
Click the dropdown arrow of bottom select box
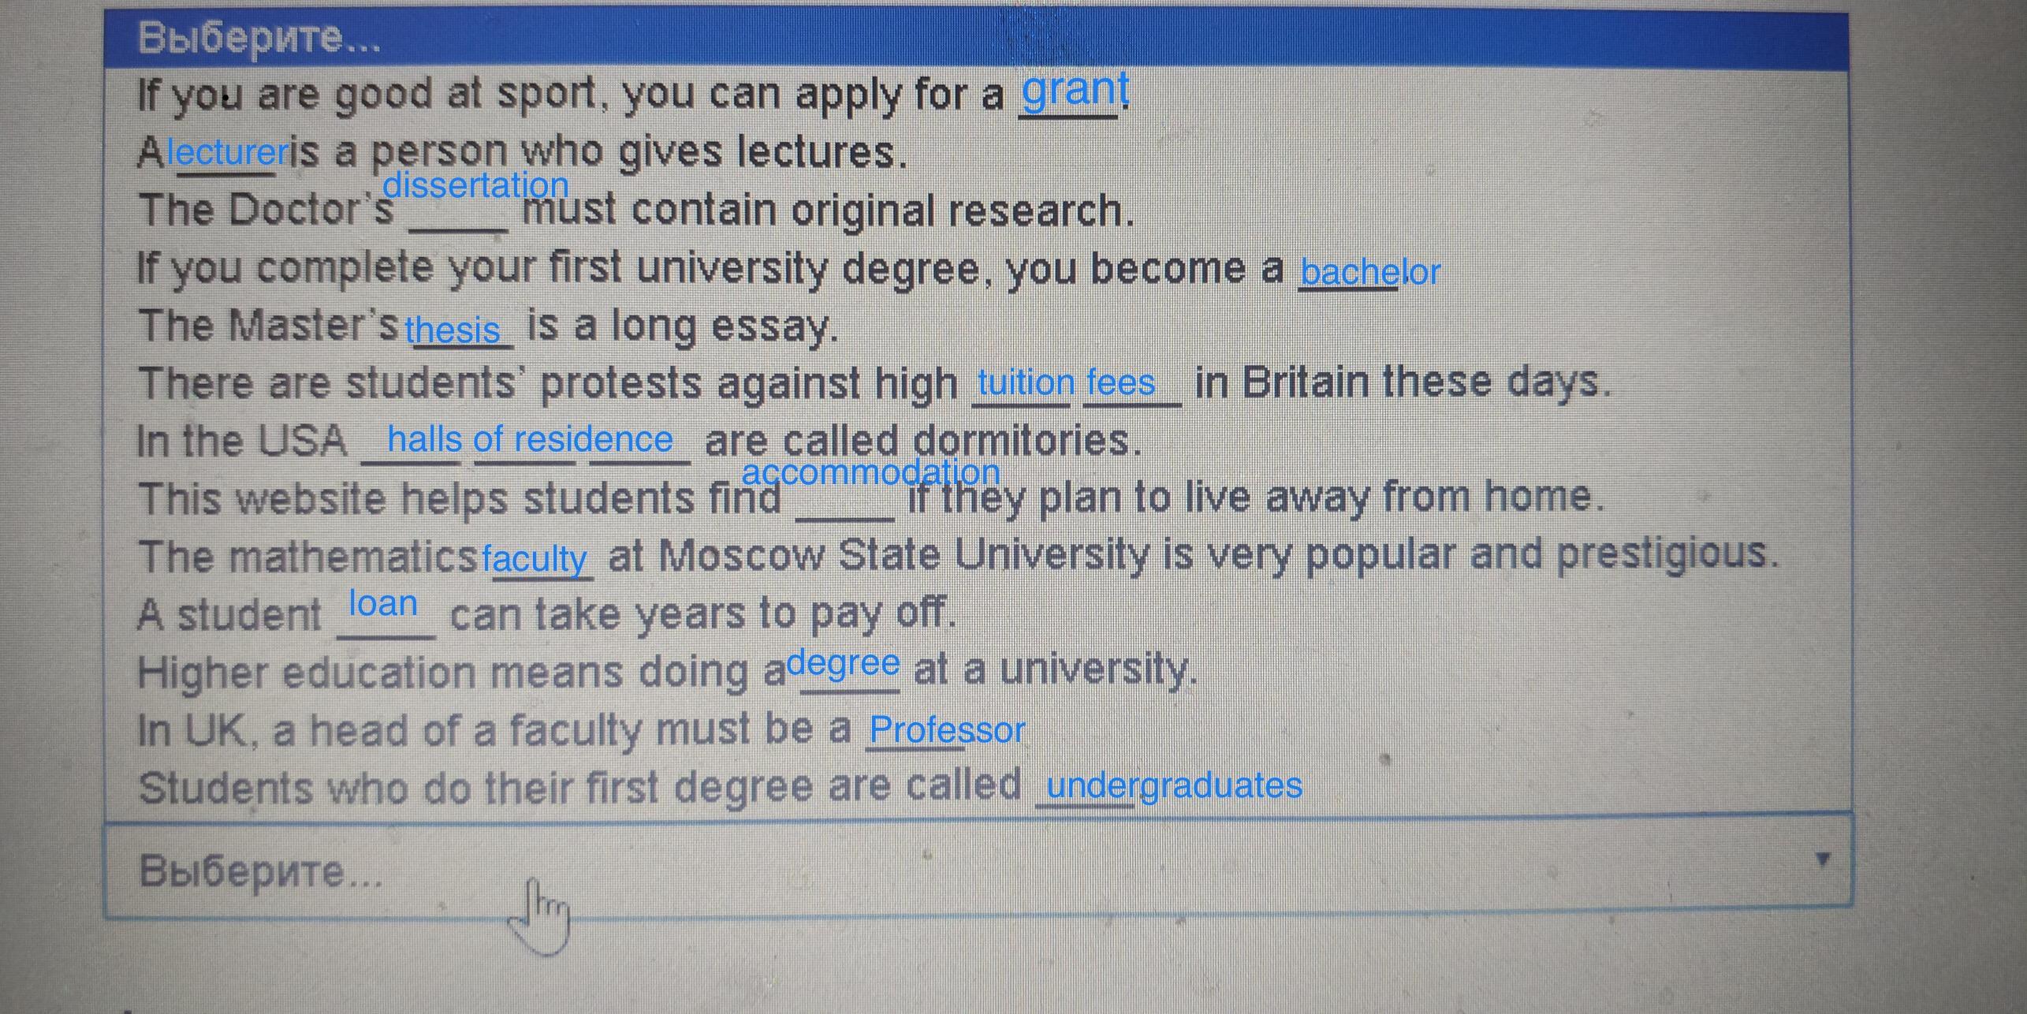point(1822,859)
